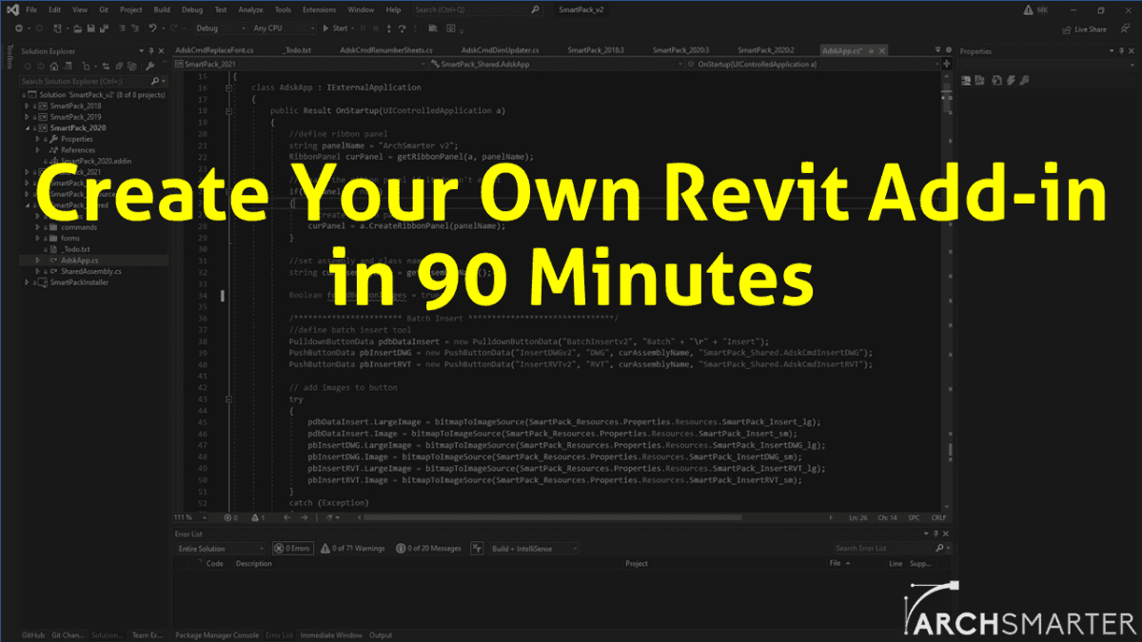Switch to the Output tab
Viewport: 1142px width, 642px height.
tap(381, 634)
